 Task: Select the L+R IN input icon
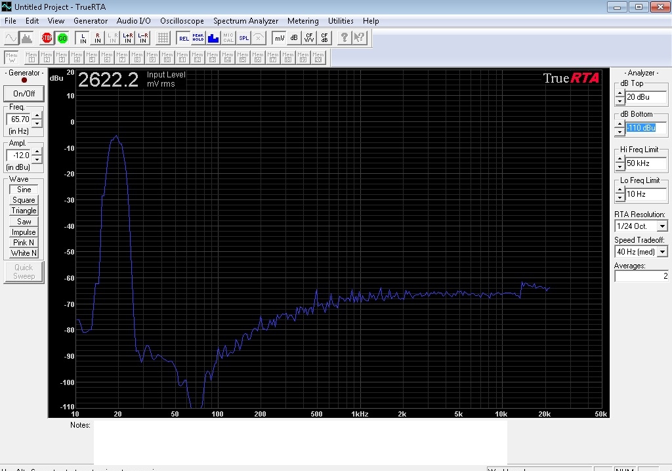(128, 38)
